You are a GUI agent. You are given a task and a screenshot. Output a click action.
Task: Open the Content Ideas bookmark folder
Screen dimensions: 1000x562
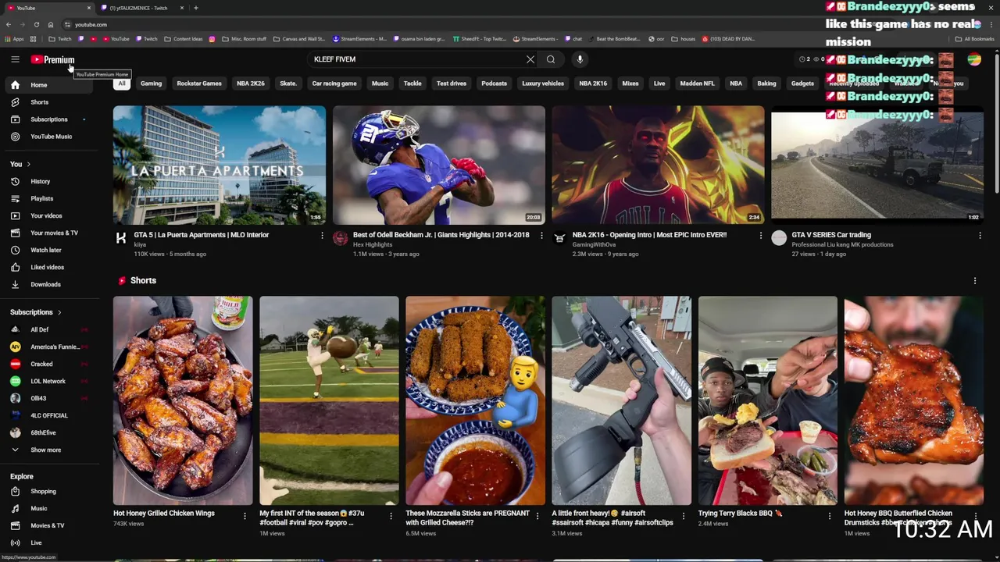[183, 38]
